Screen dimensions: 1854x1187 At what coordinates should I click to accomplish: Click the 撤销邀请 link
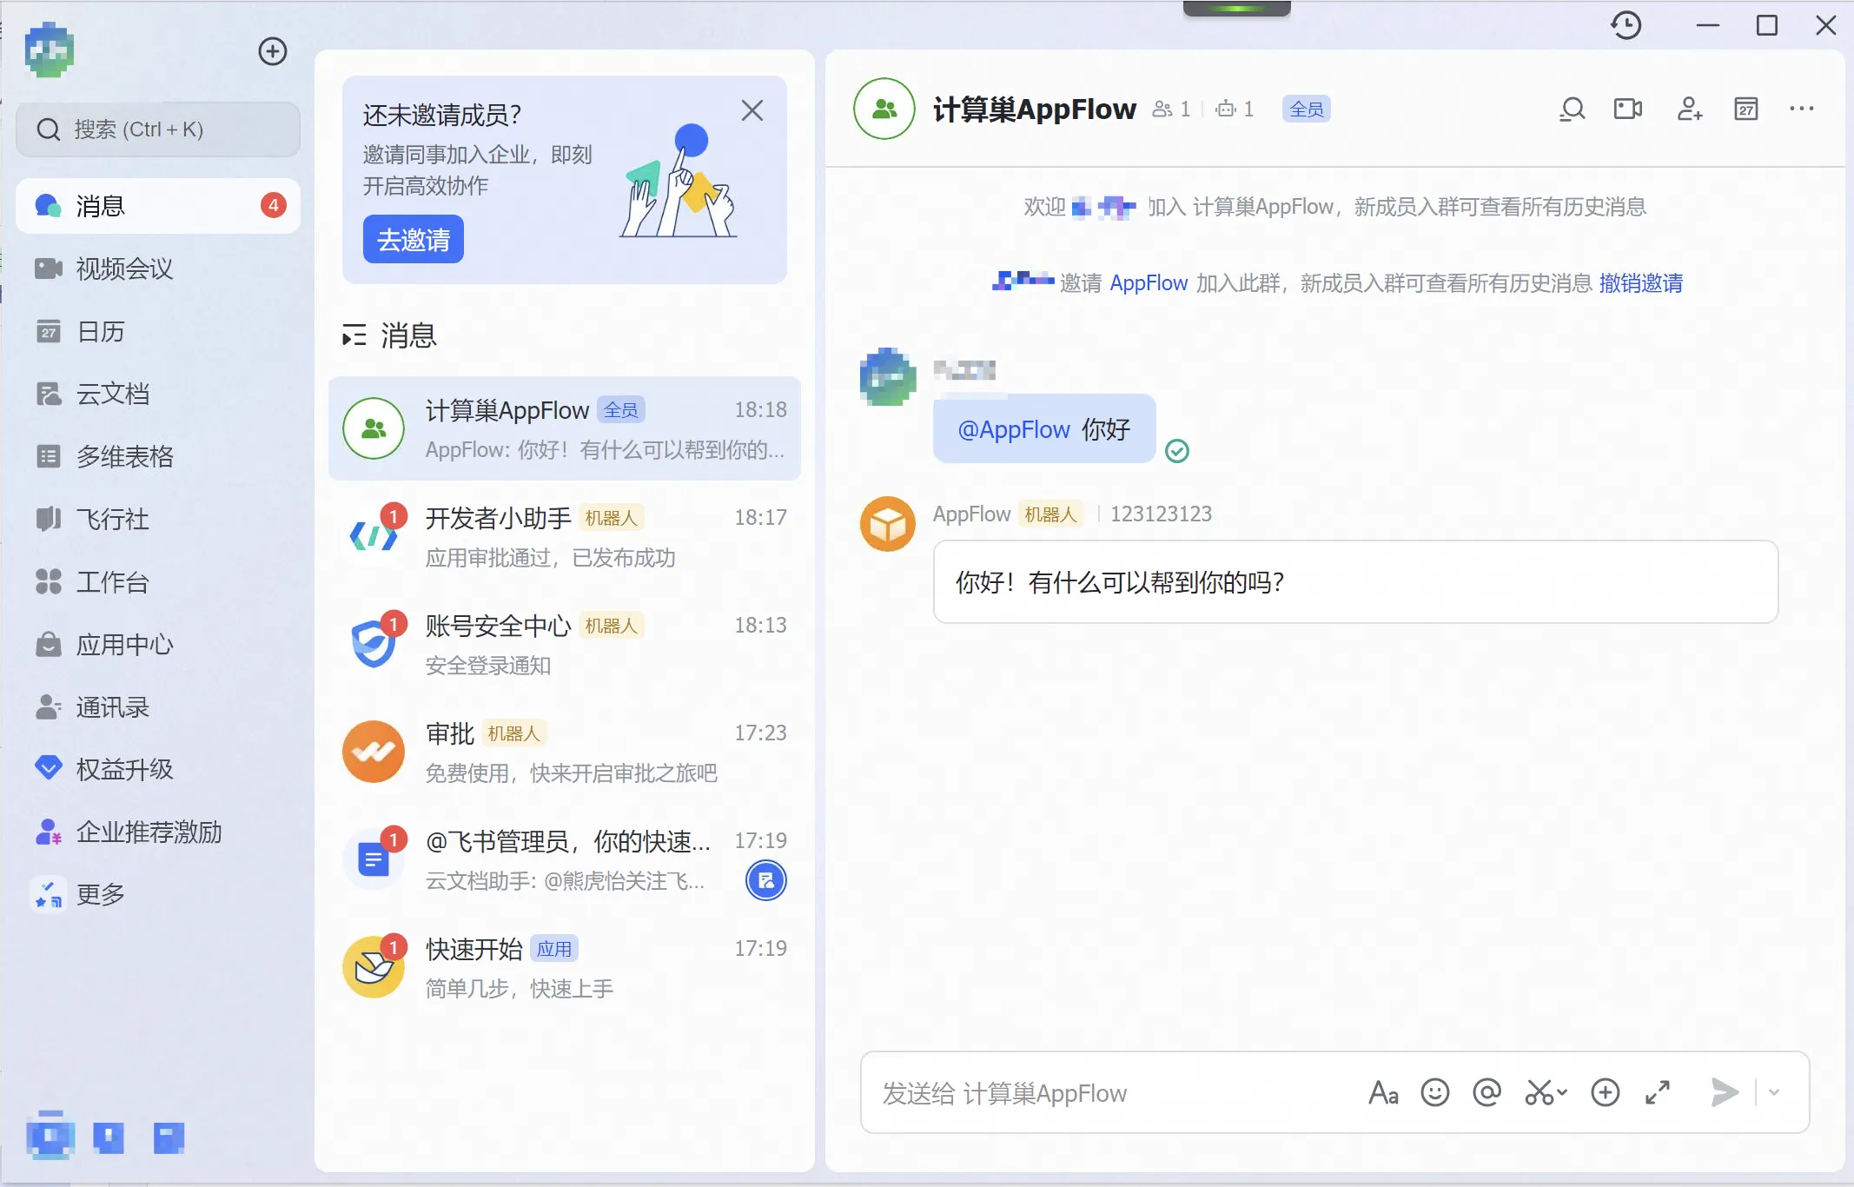click(1640, 283)
